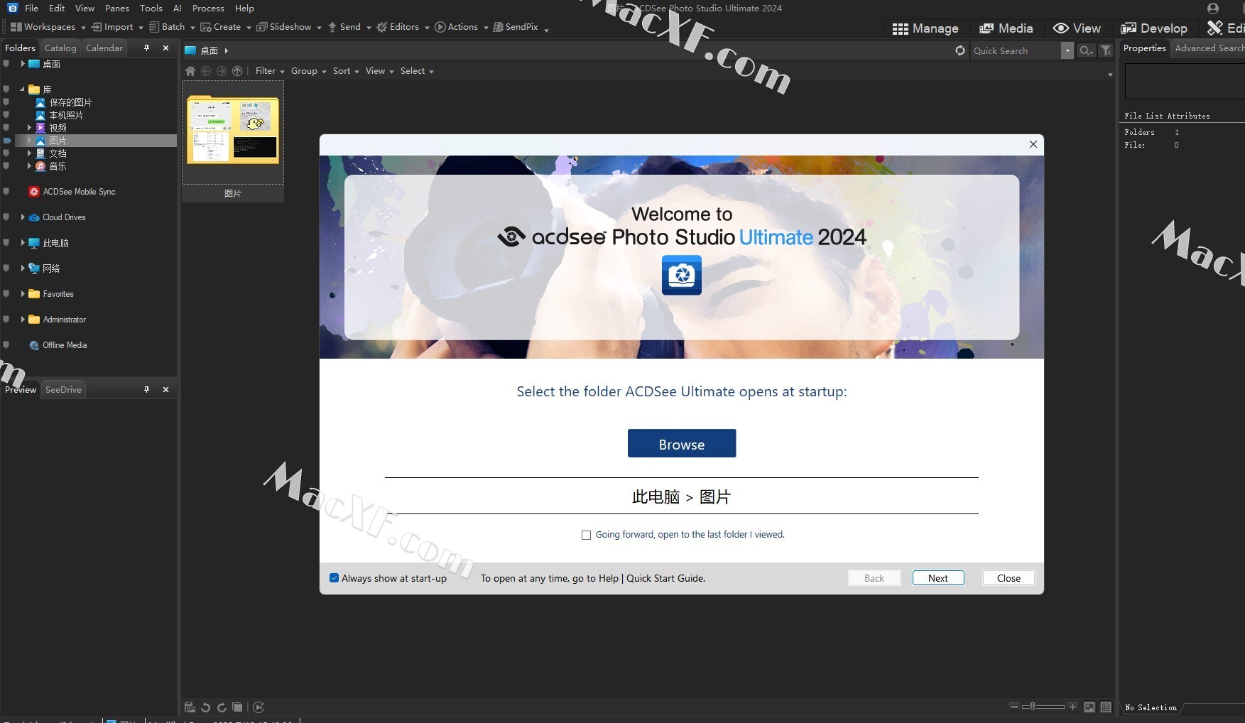1245x723 pixels.
Task: Open the Group dropdown
Action: coord(308,71)
